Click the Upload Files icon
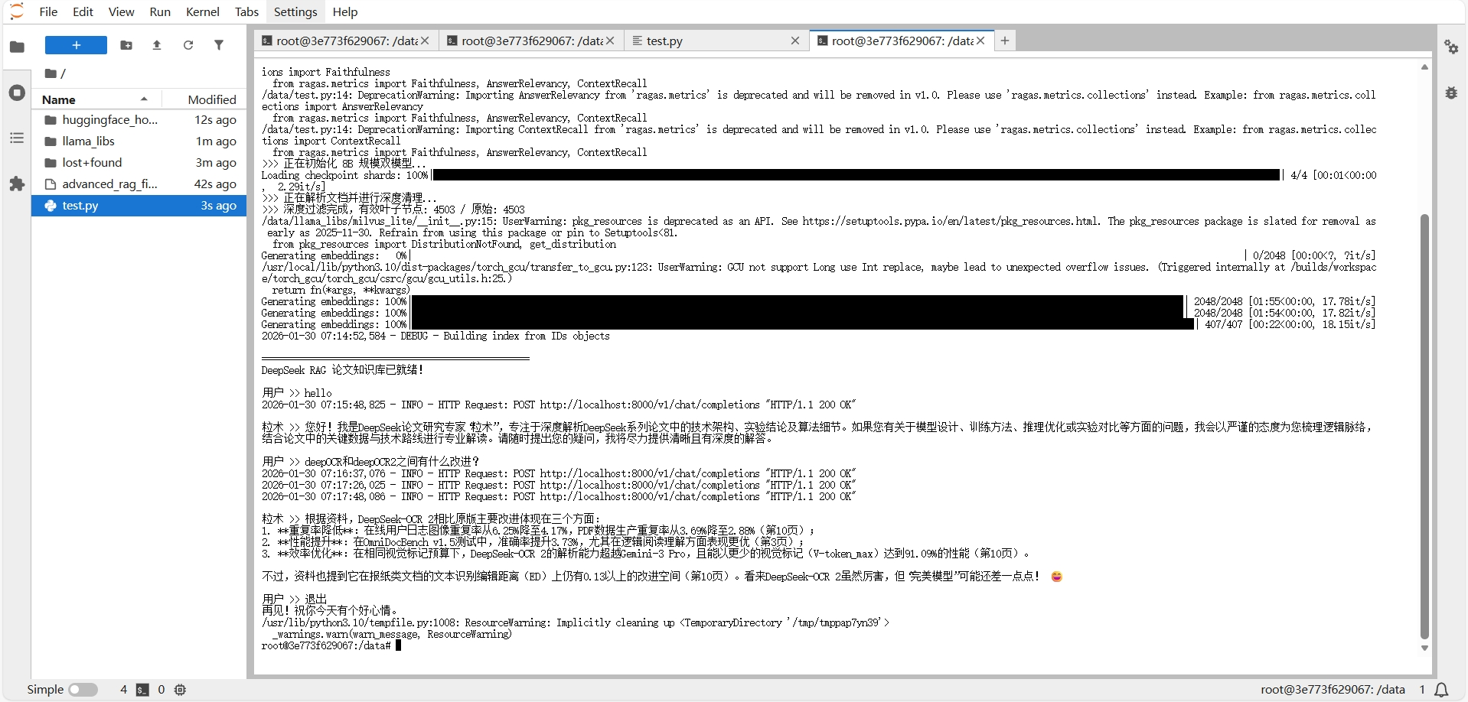1468x702 pixels. [157, 45]
